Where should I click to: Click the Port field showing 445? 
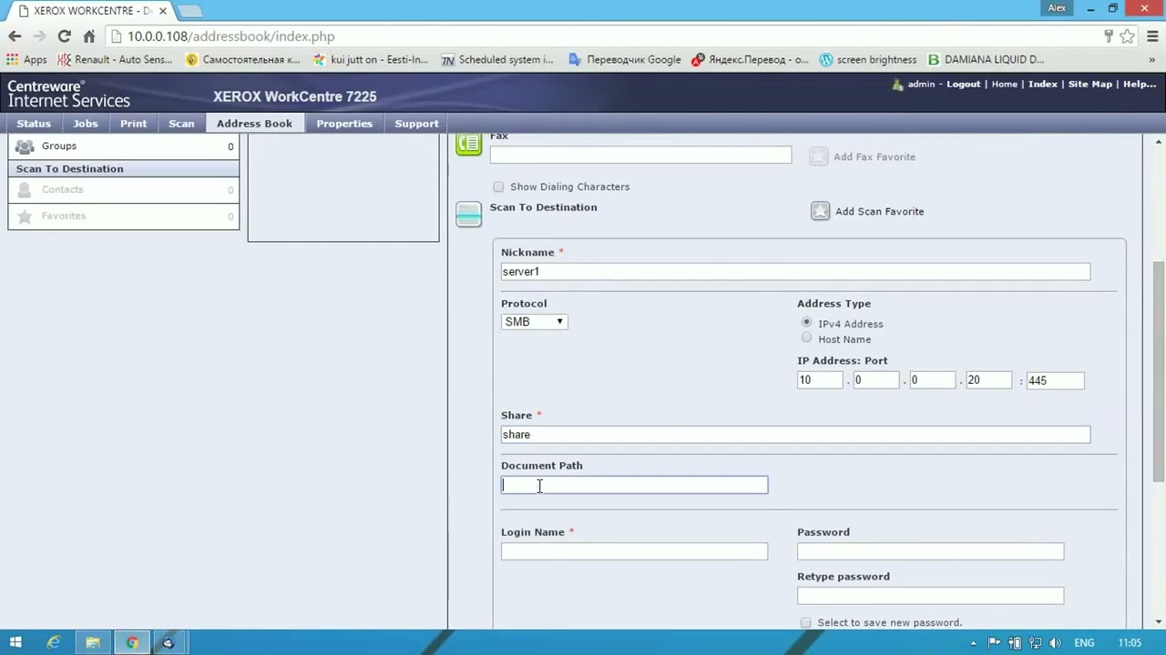point(1055,380)
